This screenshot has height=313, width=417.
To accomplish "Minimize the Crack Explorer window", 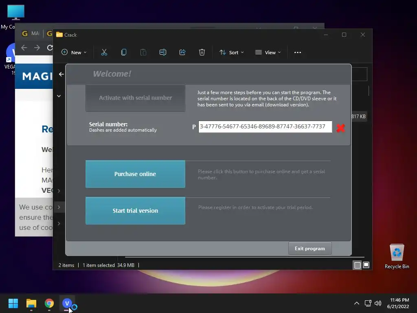I will tap(326, 35).
